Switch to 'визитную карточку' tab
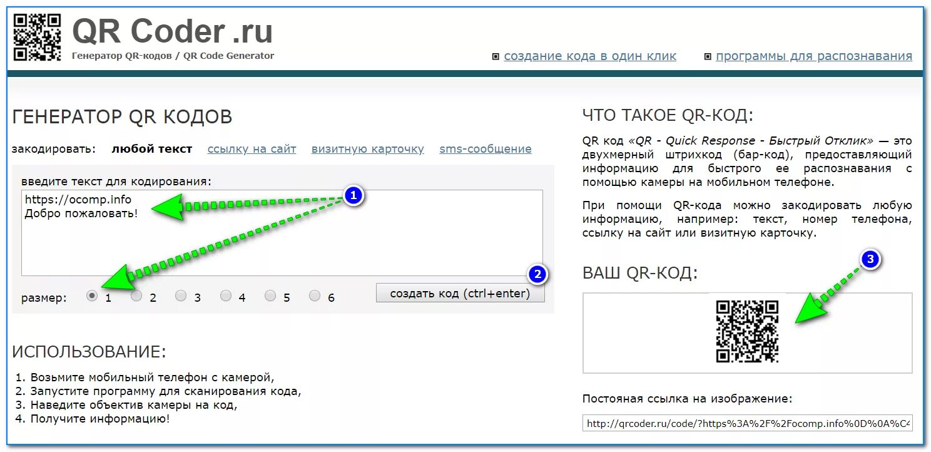The width and height of the screenshot is (931, 452). [368, 149]
